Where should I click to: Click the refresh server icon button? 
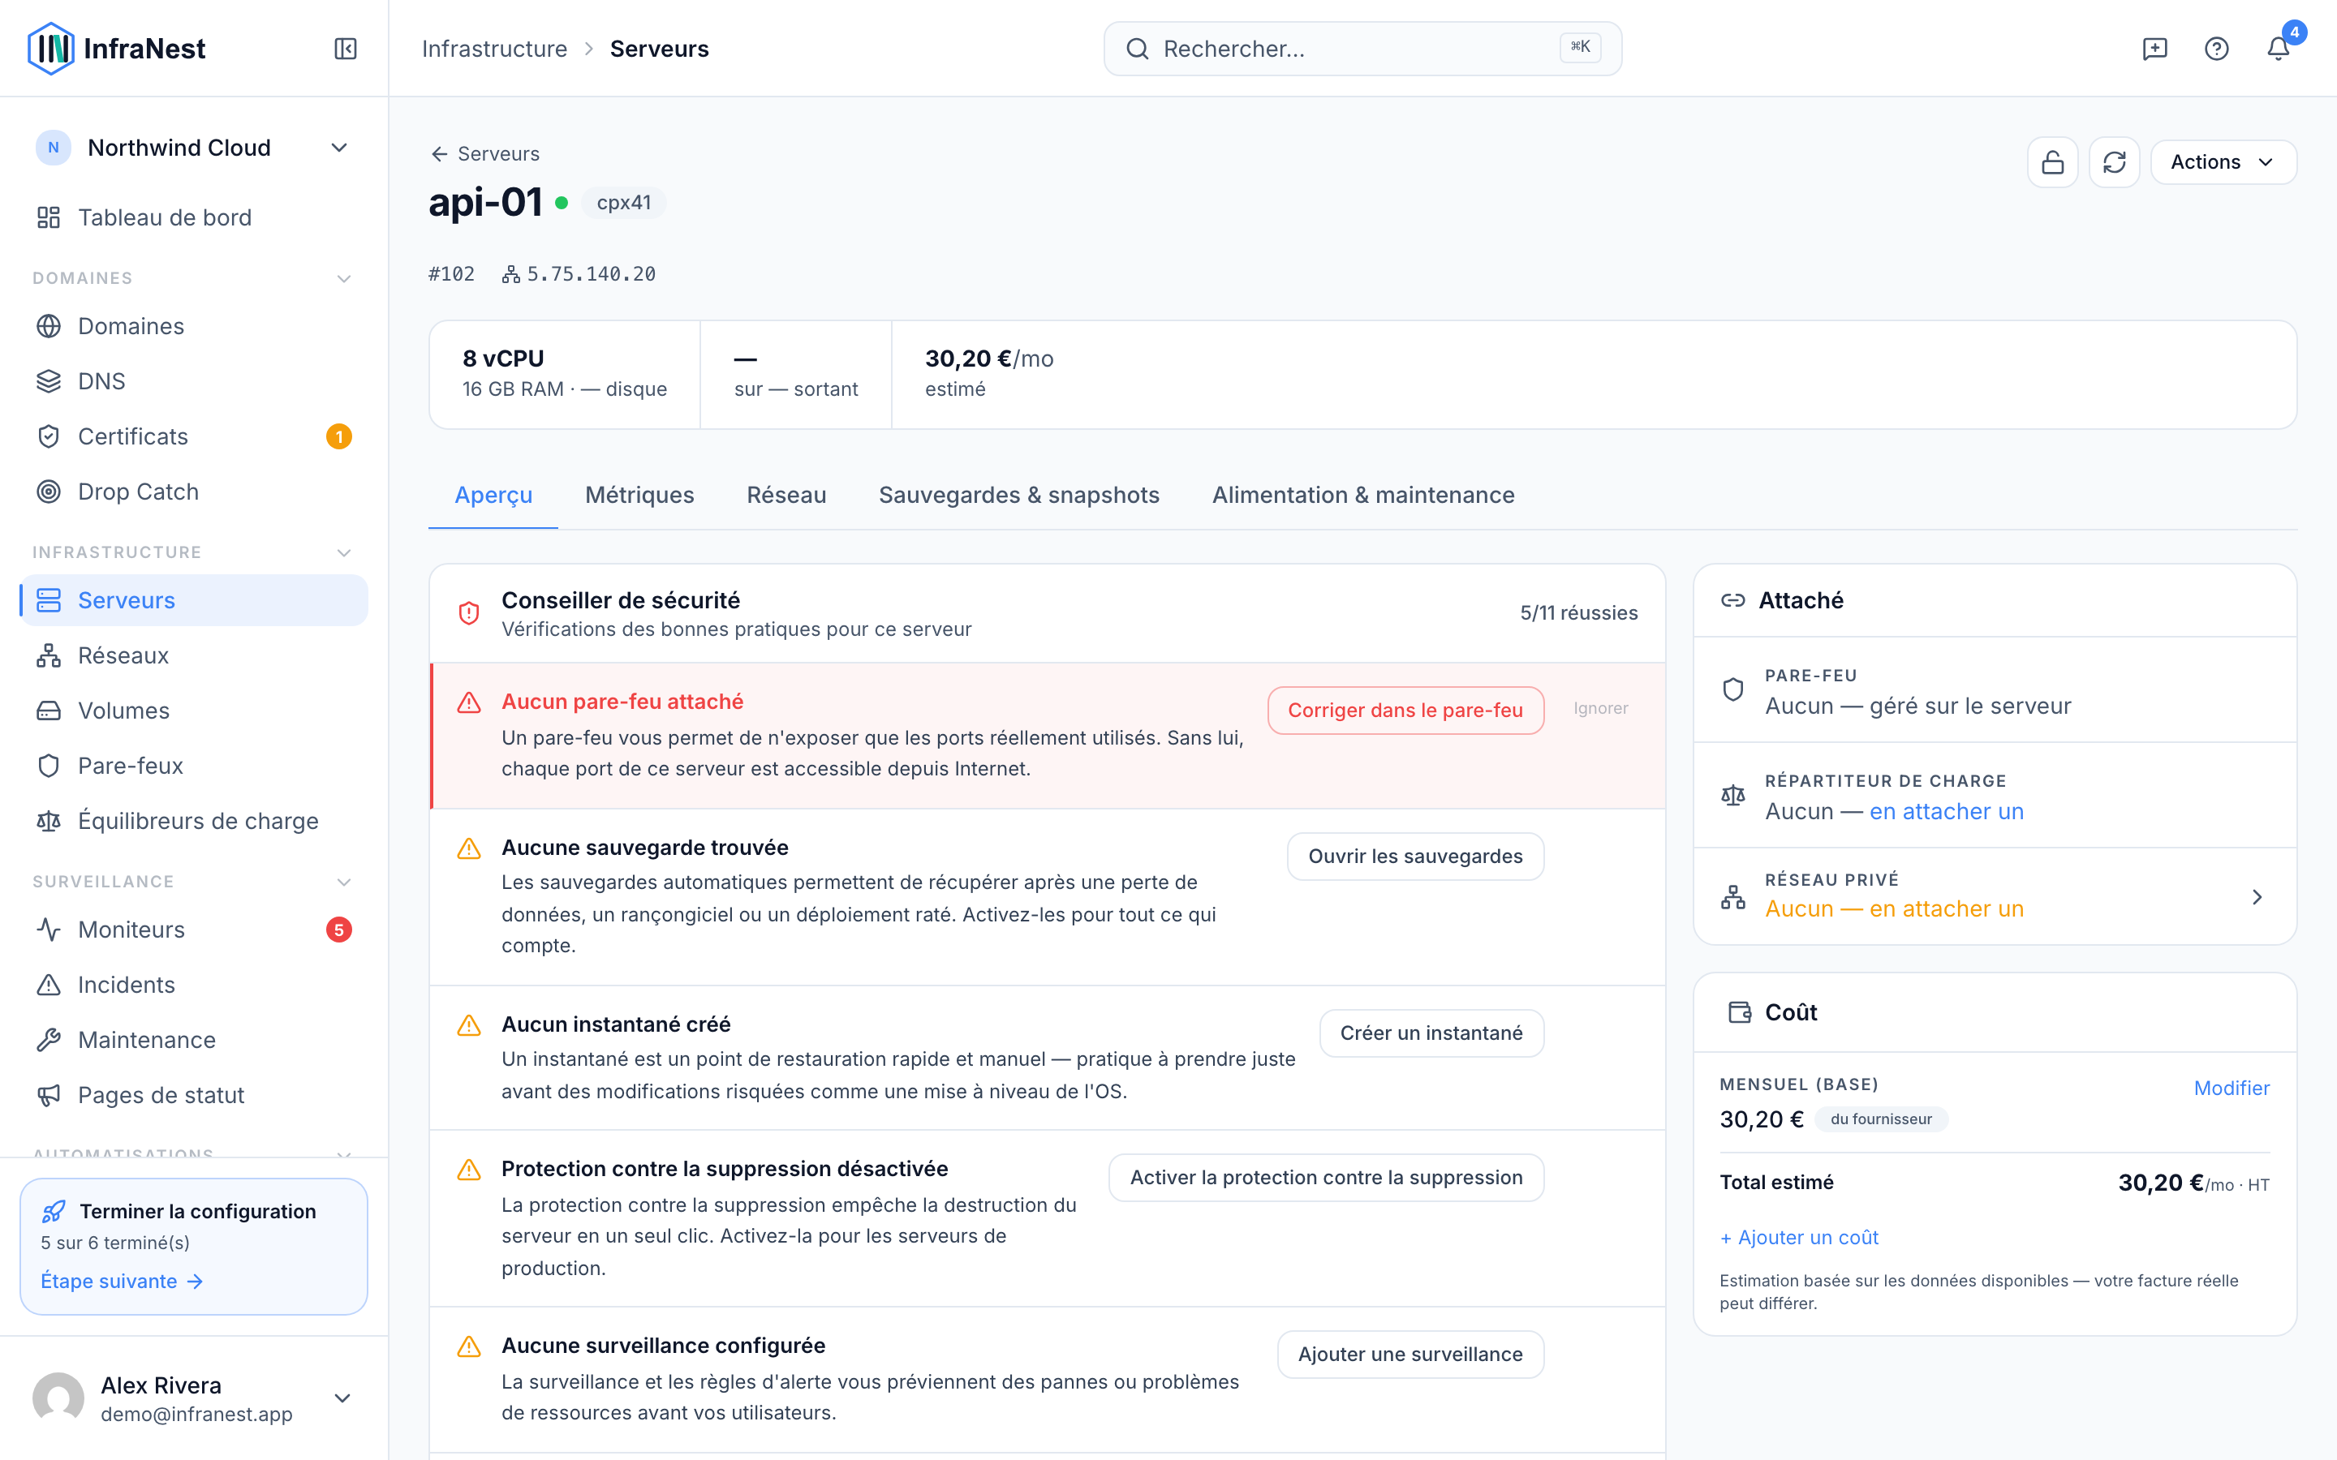coord(2114,162)
